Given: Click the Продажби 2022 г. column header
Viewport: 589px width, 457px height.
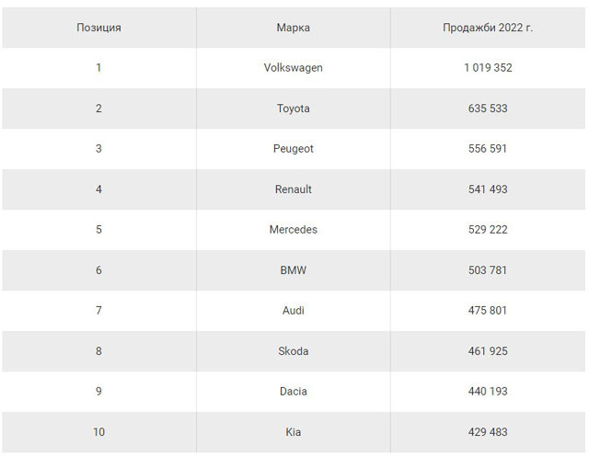Looking at the screenshot, I should [487, 28].
